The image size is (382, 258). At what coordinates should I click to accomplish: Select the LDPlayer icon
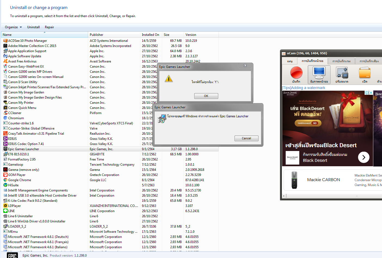(x=5, y=206)
